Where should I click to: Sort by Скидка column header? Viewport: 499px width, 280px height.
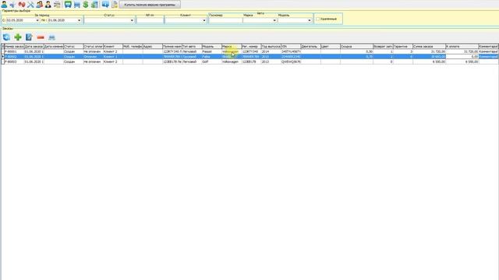356,47
